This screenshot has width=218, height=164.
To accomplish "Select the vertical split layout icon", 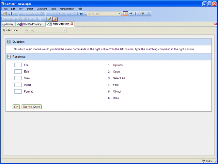I will coord(136,14).
